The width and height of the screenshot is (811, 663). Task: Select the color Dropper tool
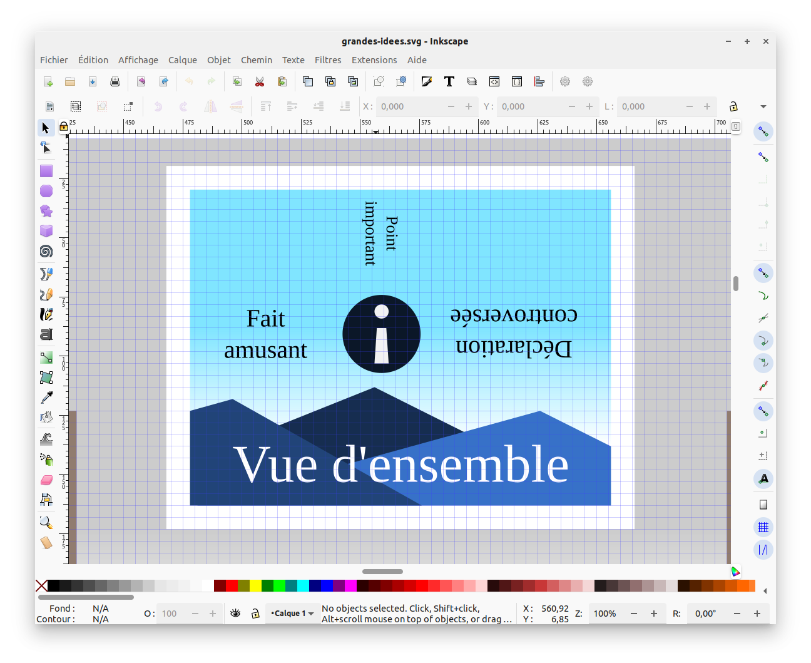coord(46,398)
